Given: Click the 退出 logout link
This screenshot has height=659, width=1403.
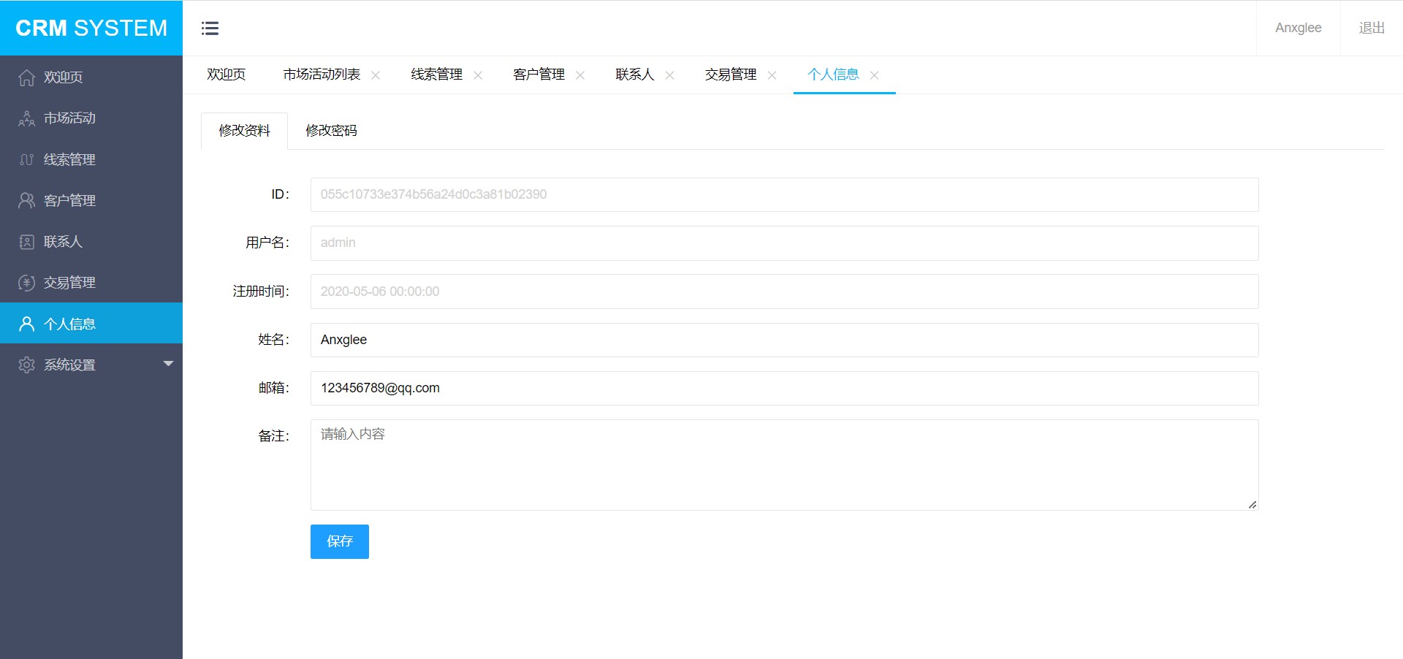Looking at the screenshot, I should (1371, 28).
